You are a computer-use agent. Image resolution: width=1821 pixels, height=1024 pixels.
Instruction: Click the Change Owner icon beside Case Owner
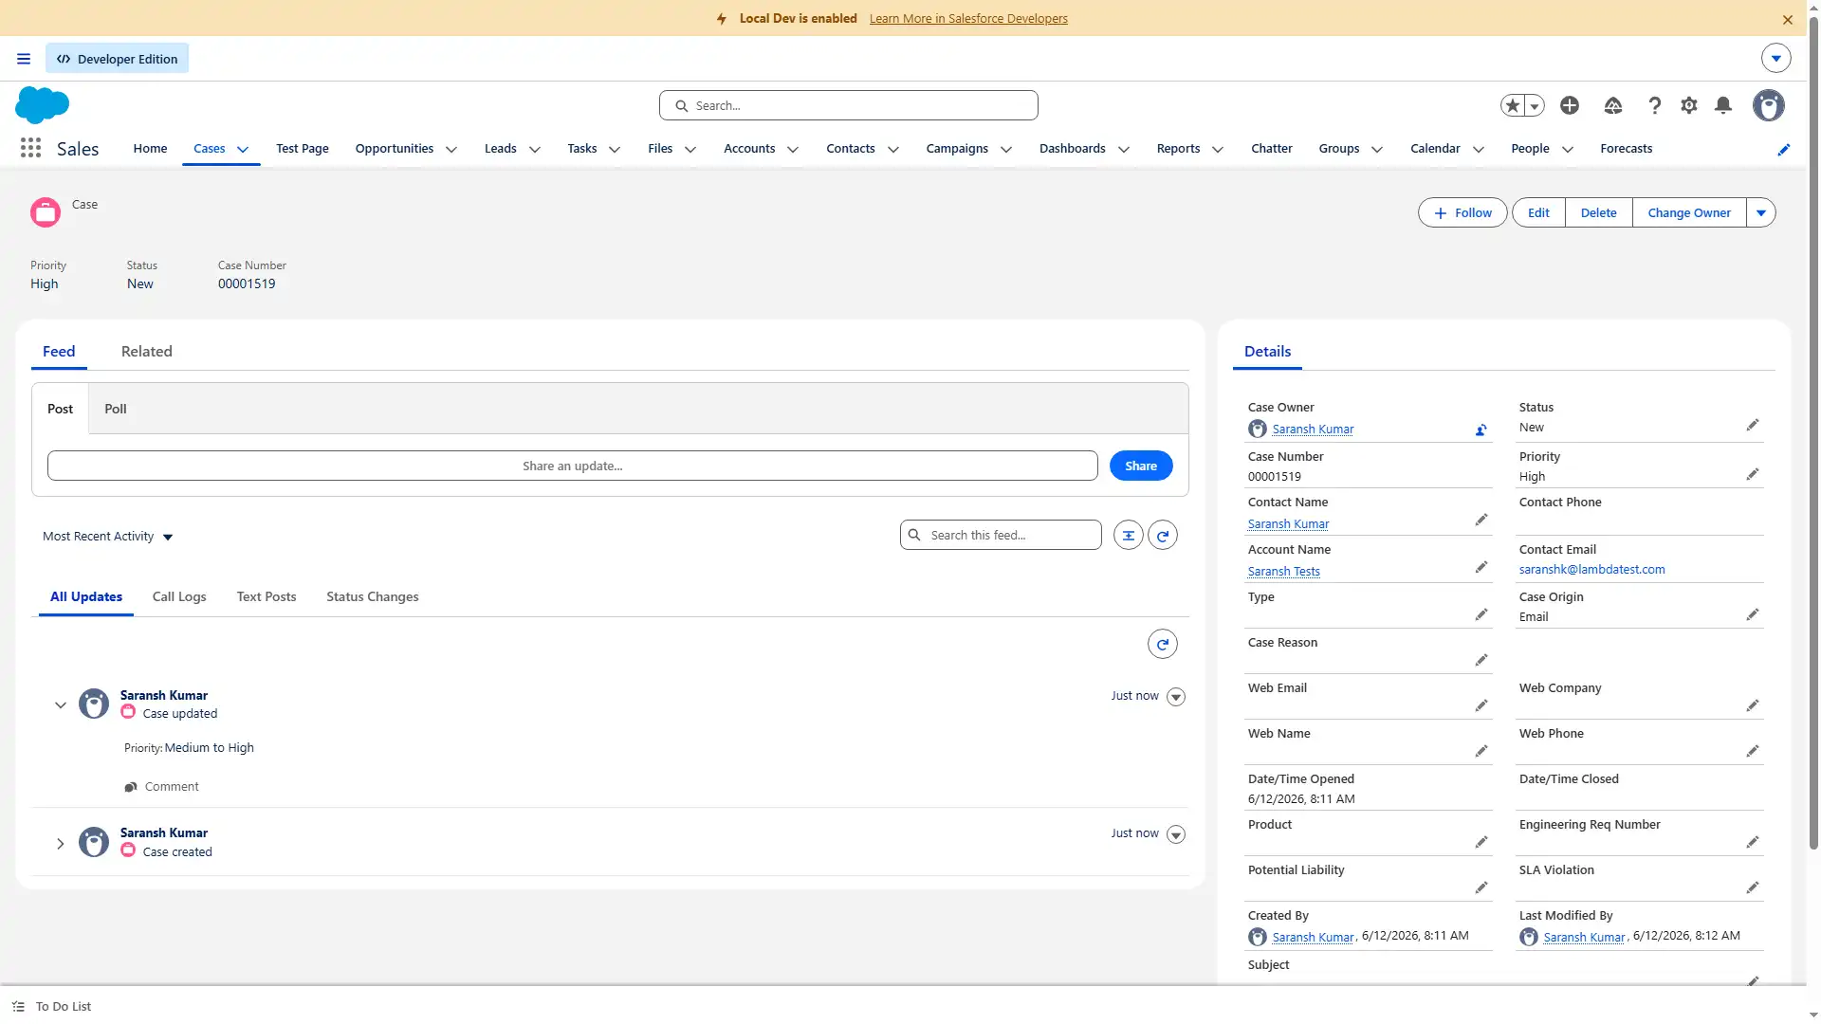tap(1481, 430)
